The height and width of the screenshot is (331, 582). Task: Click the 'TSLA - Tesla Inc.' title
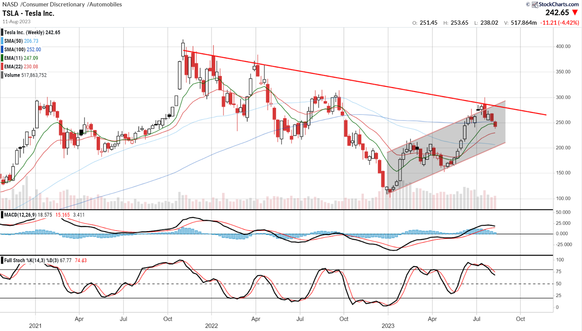(x=28, y=13)
